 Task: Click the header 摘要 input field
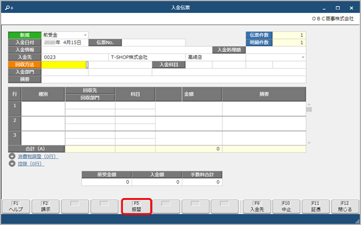pos(174,79)
